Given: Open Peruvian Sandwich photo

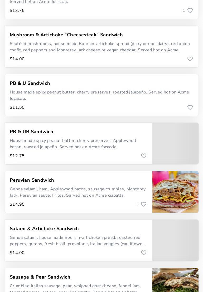Looking at the screenshot, I should click(x=175, y=192).
